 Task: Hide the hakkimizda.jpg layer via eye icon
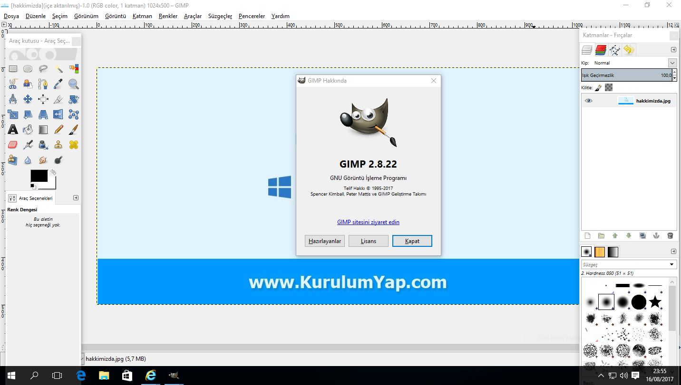tap(589, 101)
